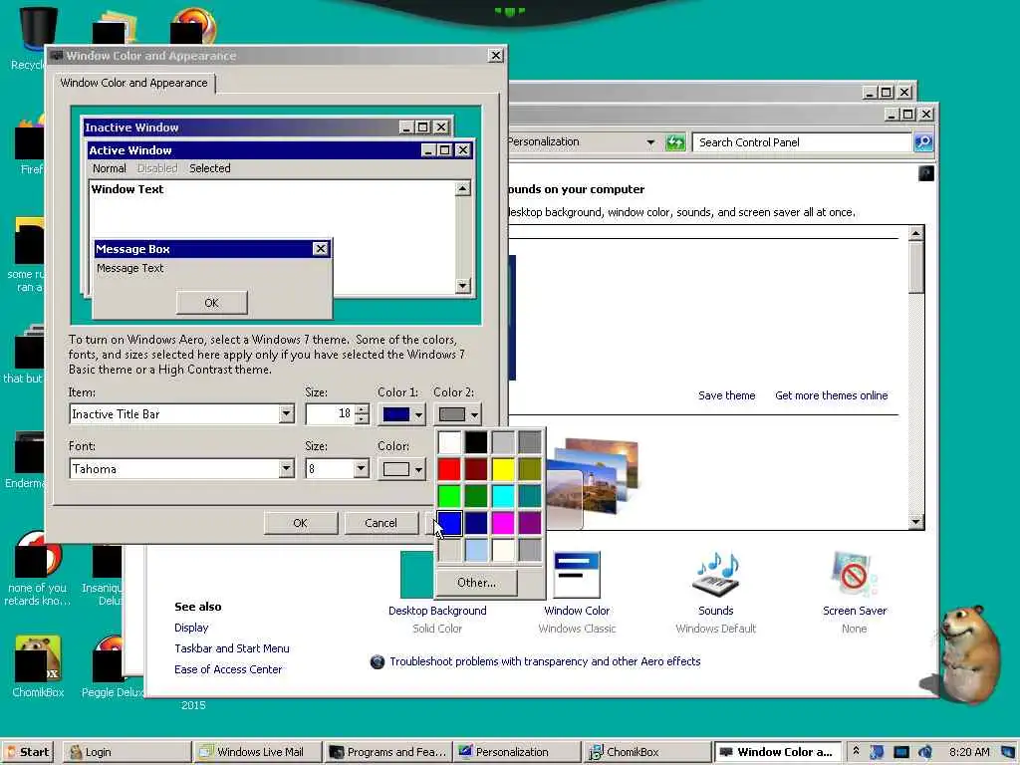Click the Window Text area in the preview
1020x765 pixels.
[272, 237]
